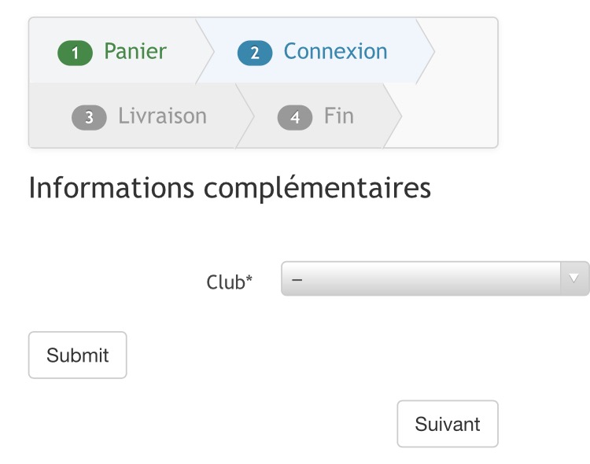Click the blue number 2 step badge
The image size is (590, 464).
[254, 53]
